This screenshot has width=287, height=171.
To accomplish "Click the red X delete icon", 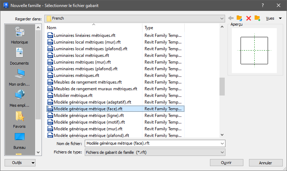I will [249, 18].
